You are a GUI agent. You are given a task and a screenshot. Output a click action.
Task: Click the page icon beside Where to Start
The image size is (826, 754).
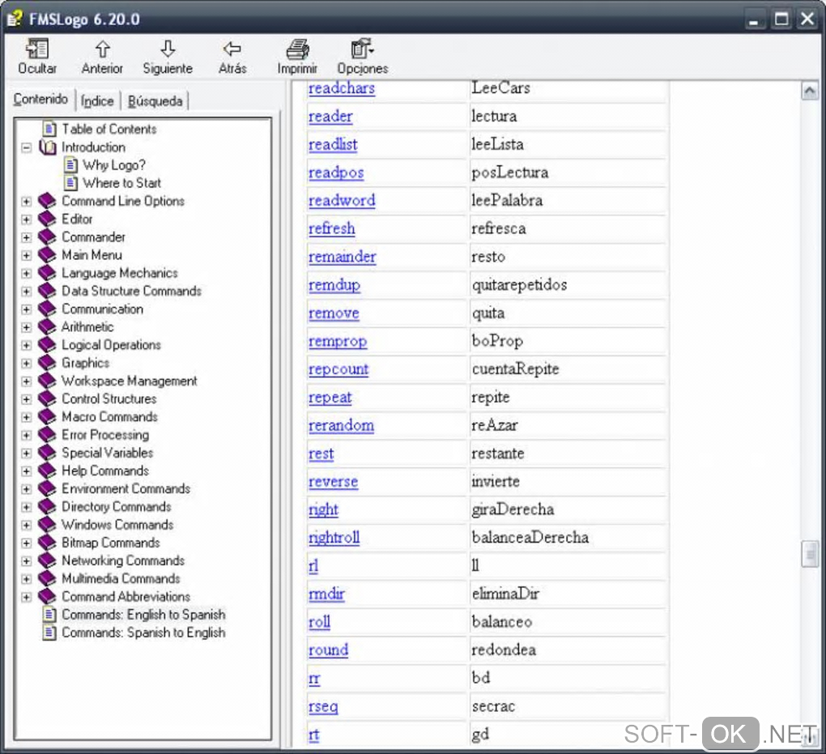click(71, 183)
